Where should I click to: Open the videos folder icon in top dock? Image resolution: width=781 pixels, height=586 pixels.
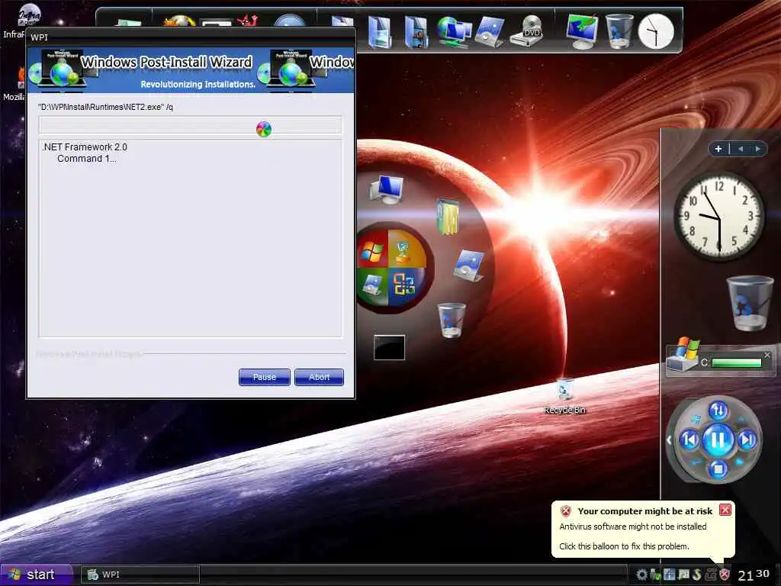pyautogui.click(x=416, y=32)
